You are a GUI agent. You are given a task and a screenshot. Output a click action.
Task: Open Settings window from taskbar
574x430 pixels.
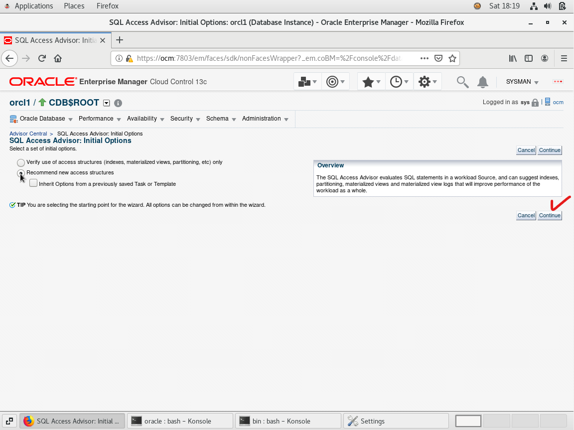click(396, 421)
